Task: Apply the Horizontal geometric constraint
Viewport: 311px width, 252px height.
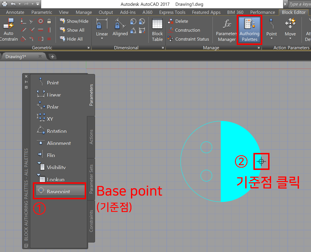Action: [x=41, y=30]
